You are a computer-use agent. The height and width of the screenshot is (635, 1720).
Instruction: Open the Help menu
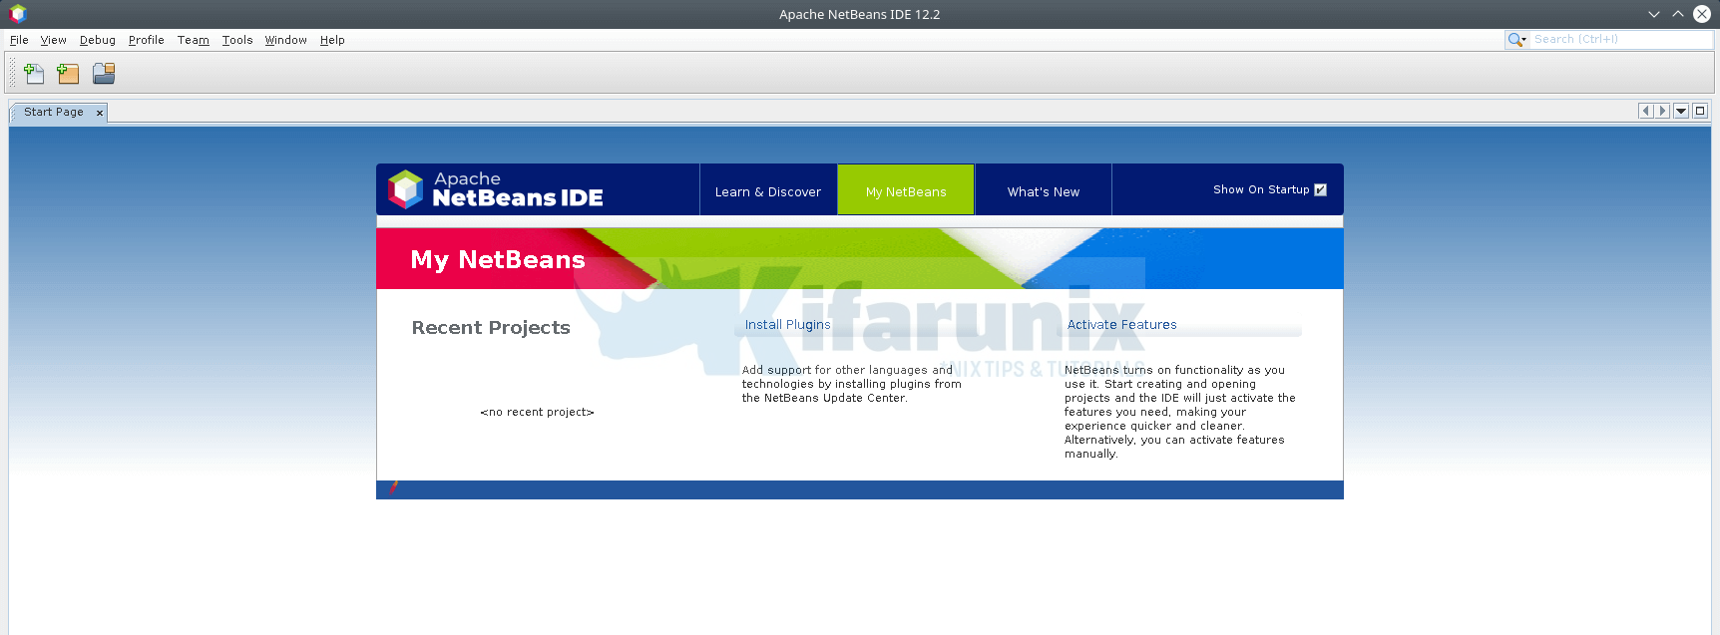point(332,40)
